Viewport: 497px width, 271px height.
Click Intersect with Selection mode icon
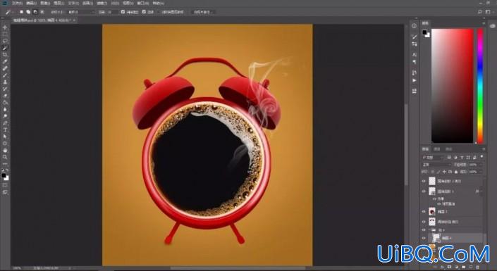tap(42, 12)
